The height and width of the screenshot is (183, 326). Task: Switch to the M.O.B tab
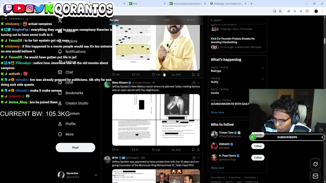coord(191,20)
